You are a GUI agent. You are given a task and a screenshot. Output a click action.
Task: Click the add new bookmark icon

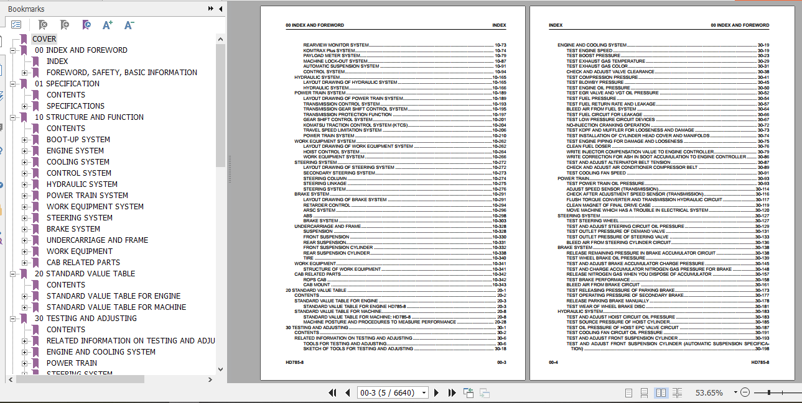(65, 25)
